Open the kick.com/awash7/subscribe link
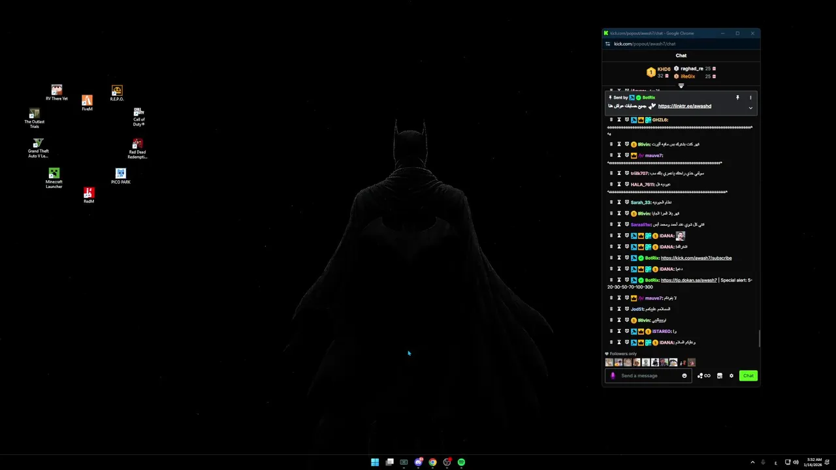 (696, 258)
